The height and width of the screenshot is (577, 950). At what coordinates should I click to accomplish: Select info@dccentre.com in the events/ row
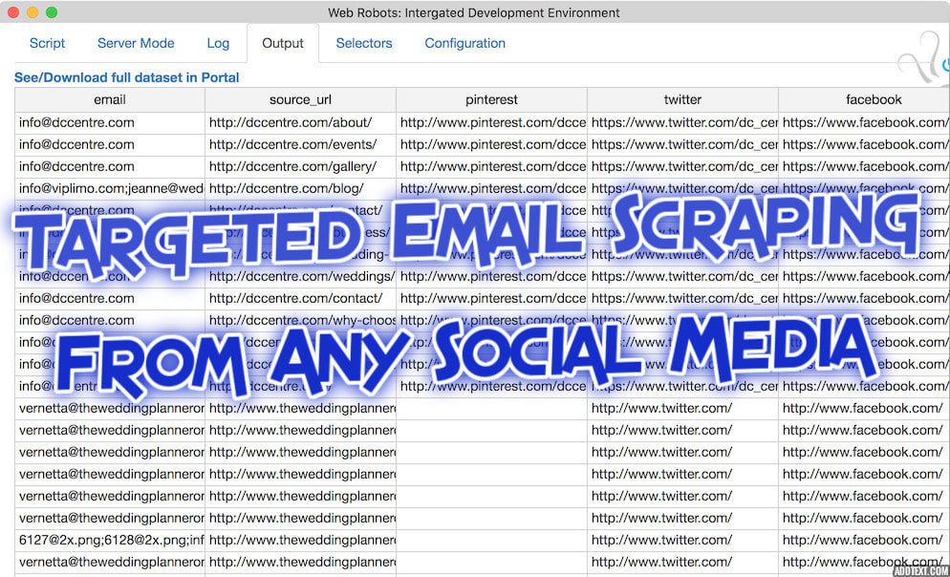click(110, 144)
